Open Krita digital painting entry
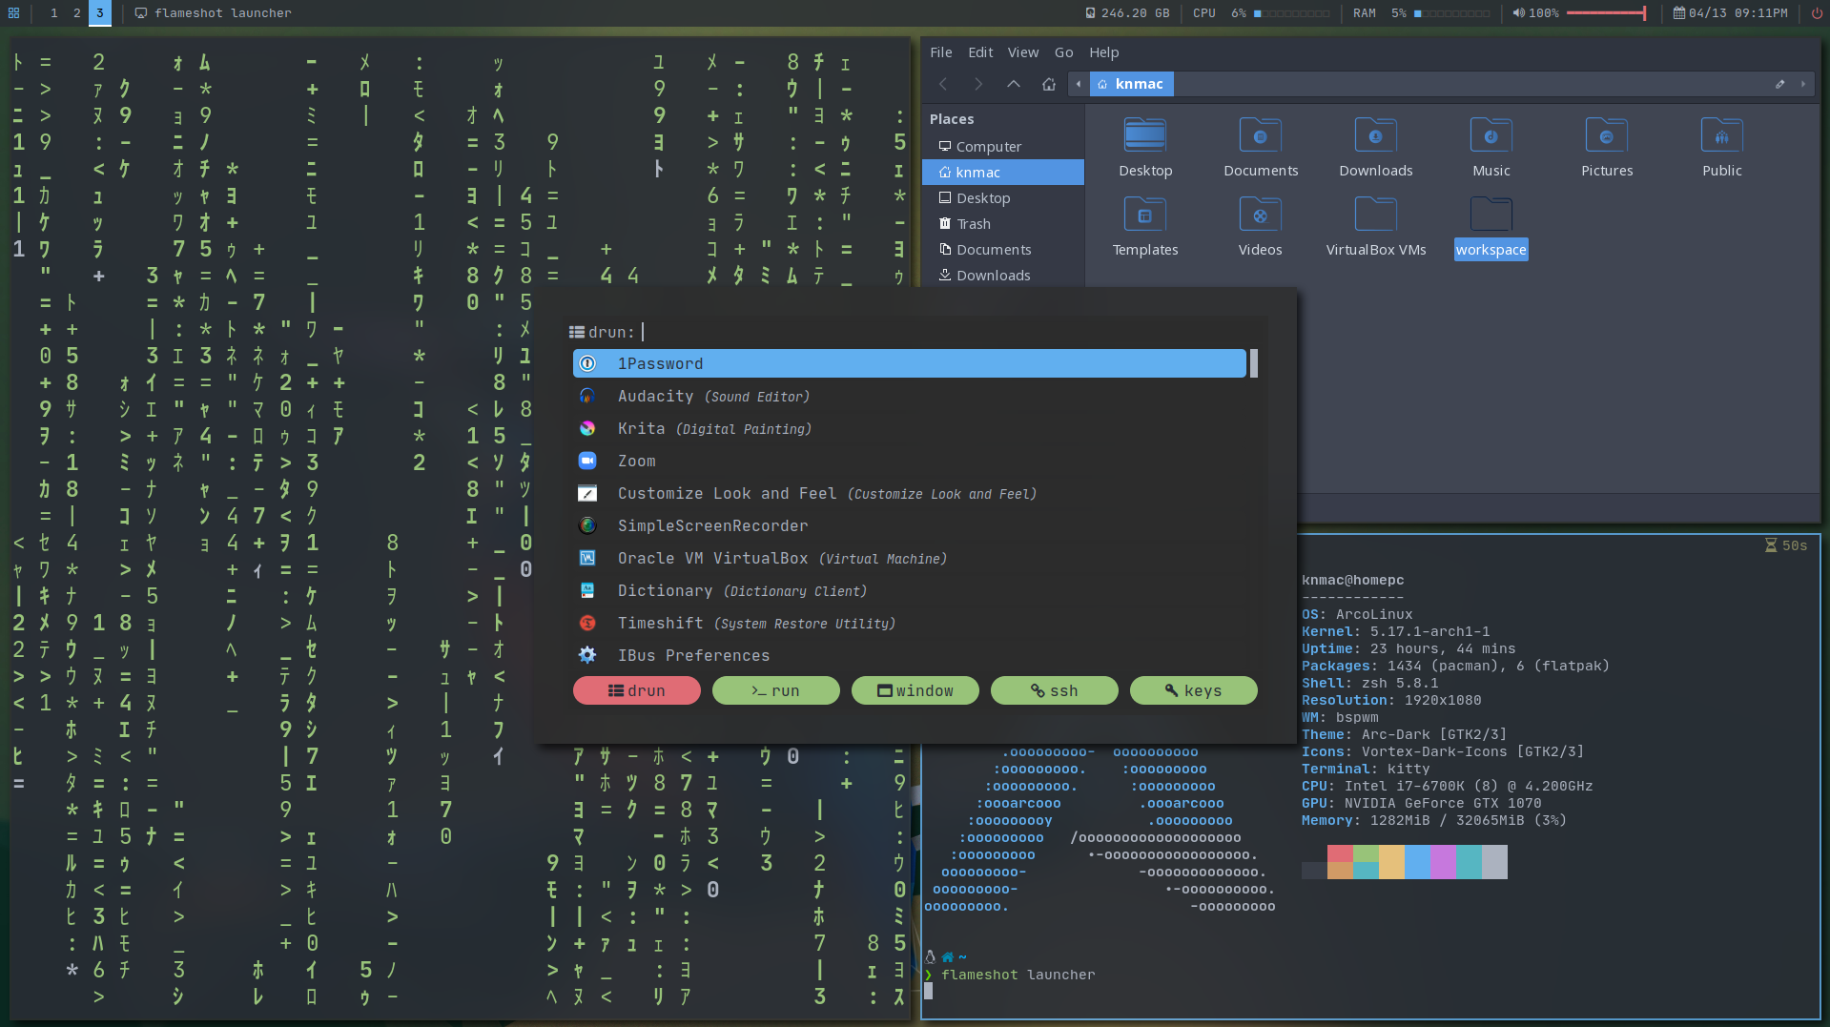Screen dimensions: 1830x1027 point(909,428)
